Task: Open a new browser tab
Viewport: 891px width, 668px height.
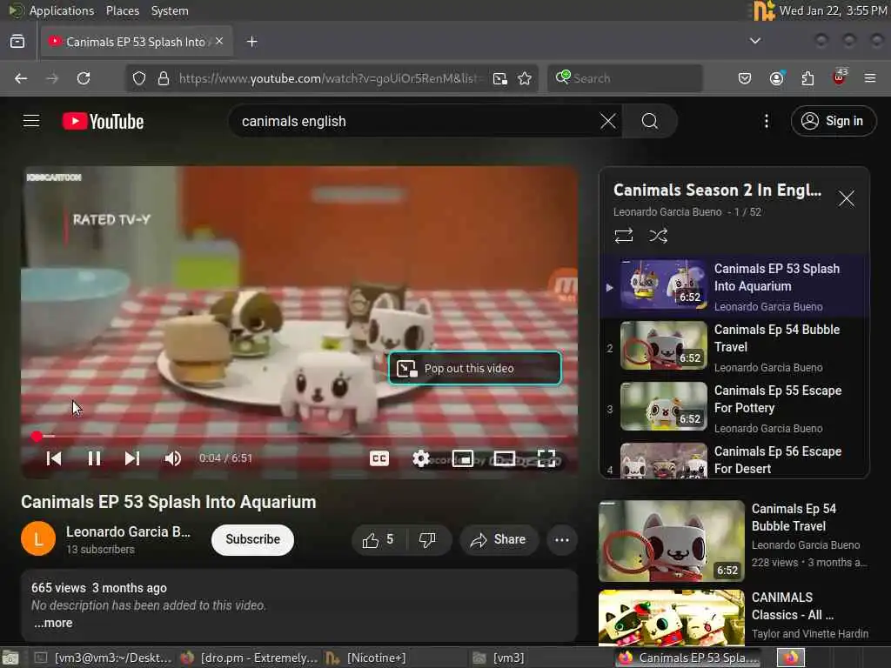Action: point(252,42)
